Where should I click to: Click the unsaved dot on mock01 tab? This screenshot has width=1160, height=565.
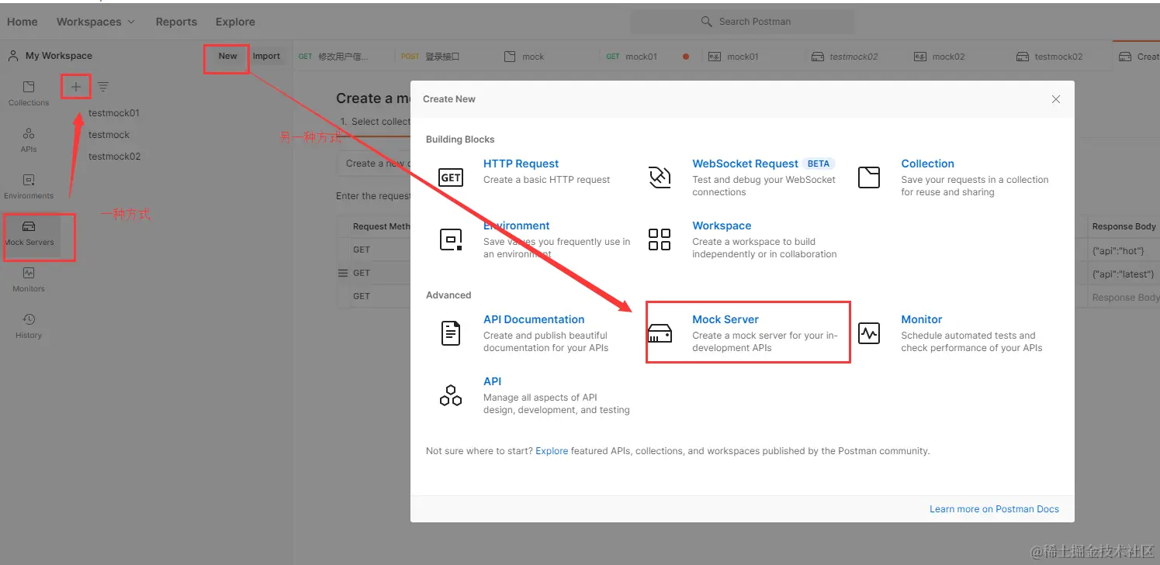tap(685, 57)
